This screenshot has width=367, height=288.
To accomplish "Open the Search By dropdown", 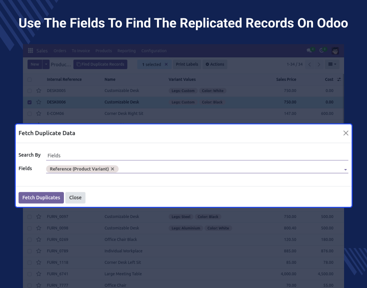I will [197, 155].
